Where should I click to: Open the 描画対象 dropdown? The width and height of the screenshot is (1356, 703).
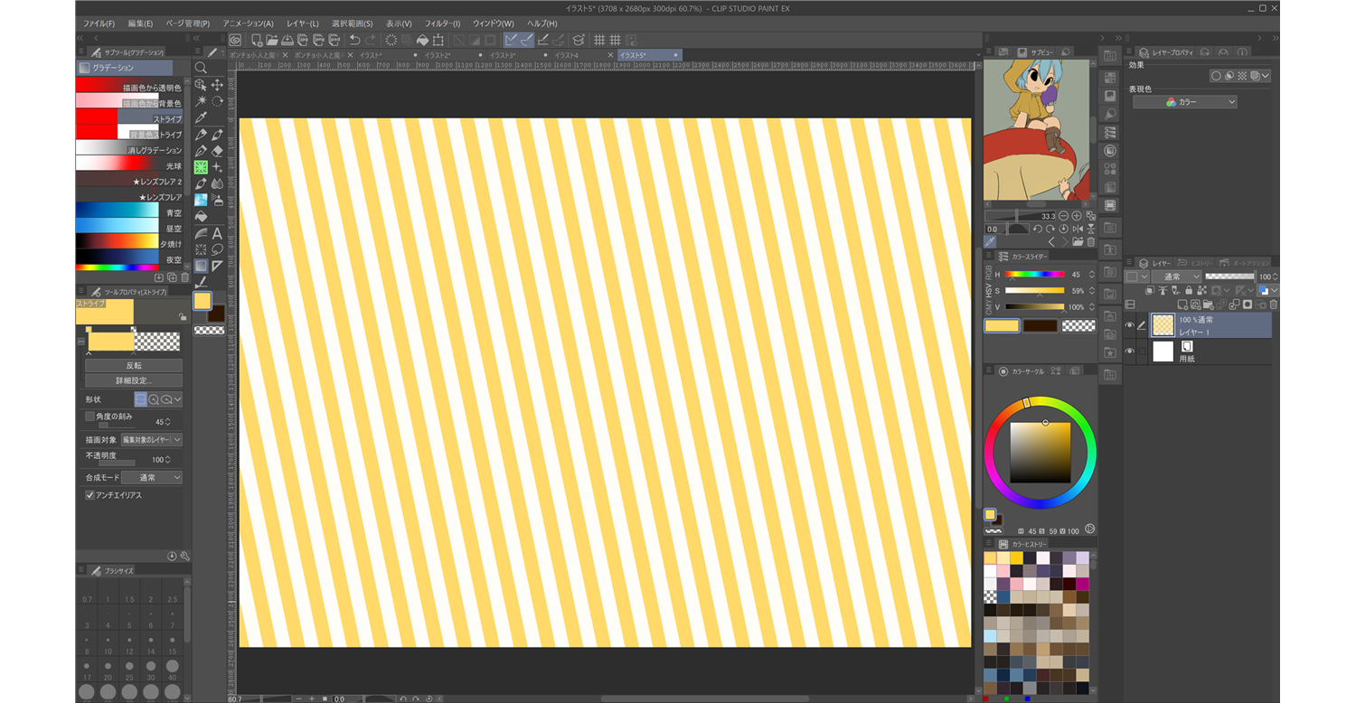click(x=151, y=440)
